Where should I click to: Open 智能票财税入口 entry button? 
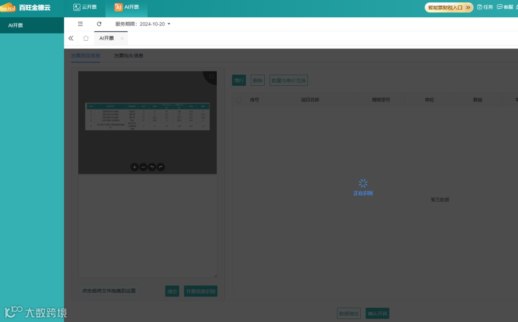tap(448, 7)
